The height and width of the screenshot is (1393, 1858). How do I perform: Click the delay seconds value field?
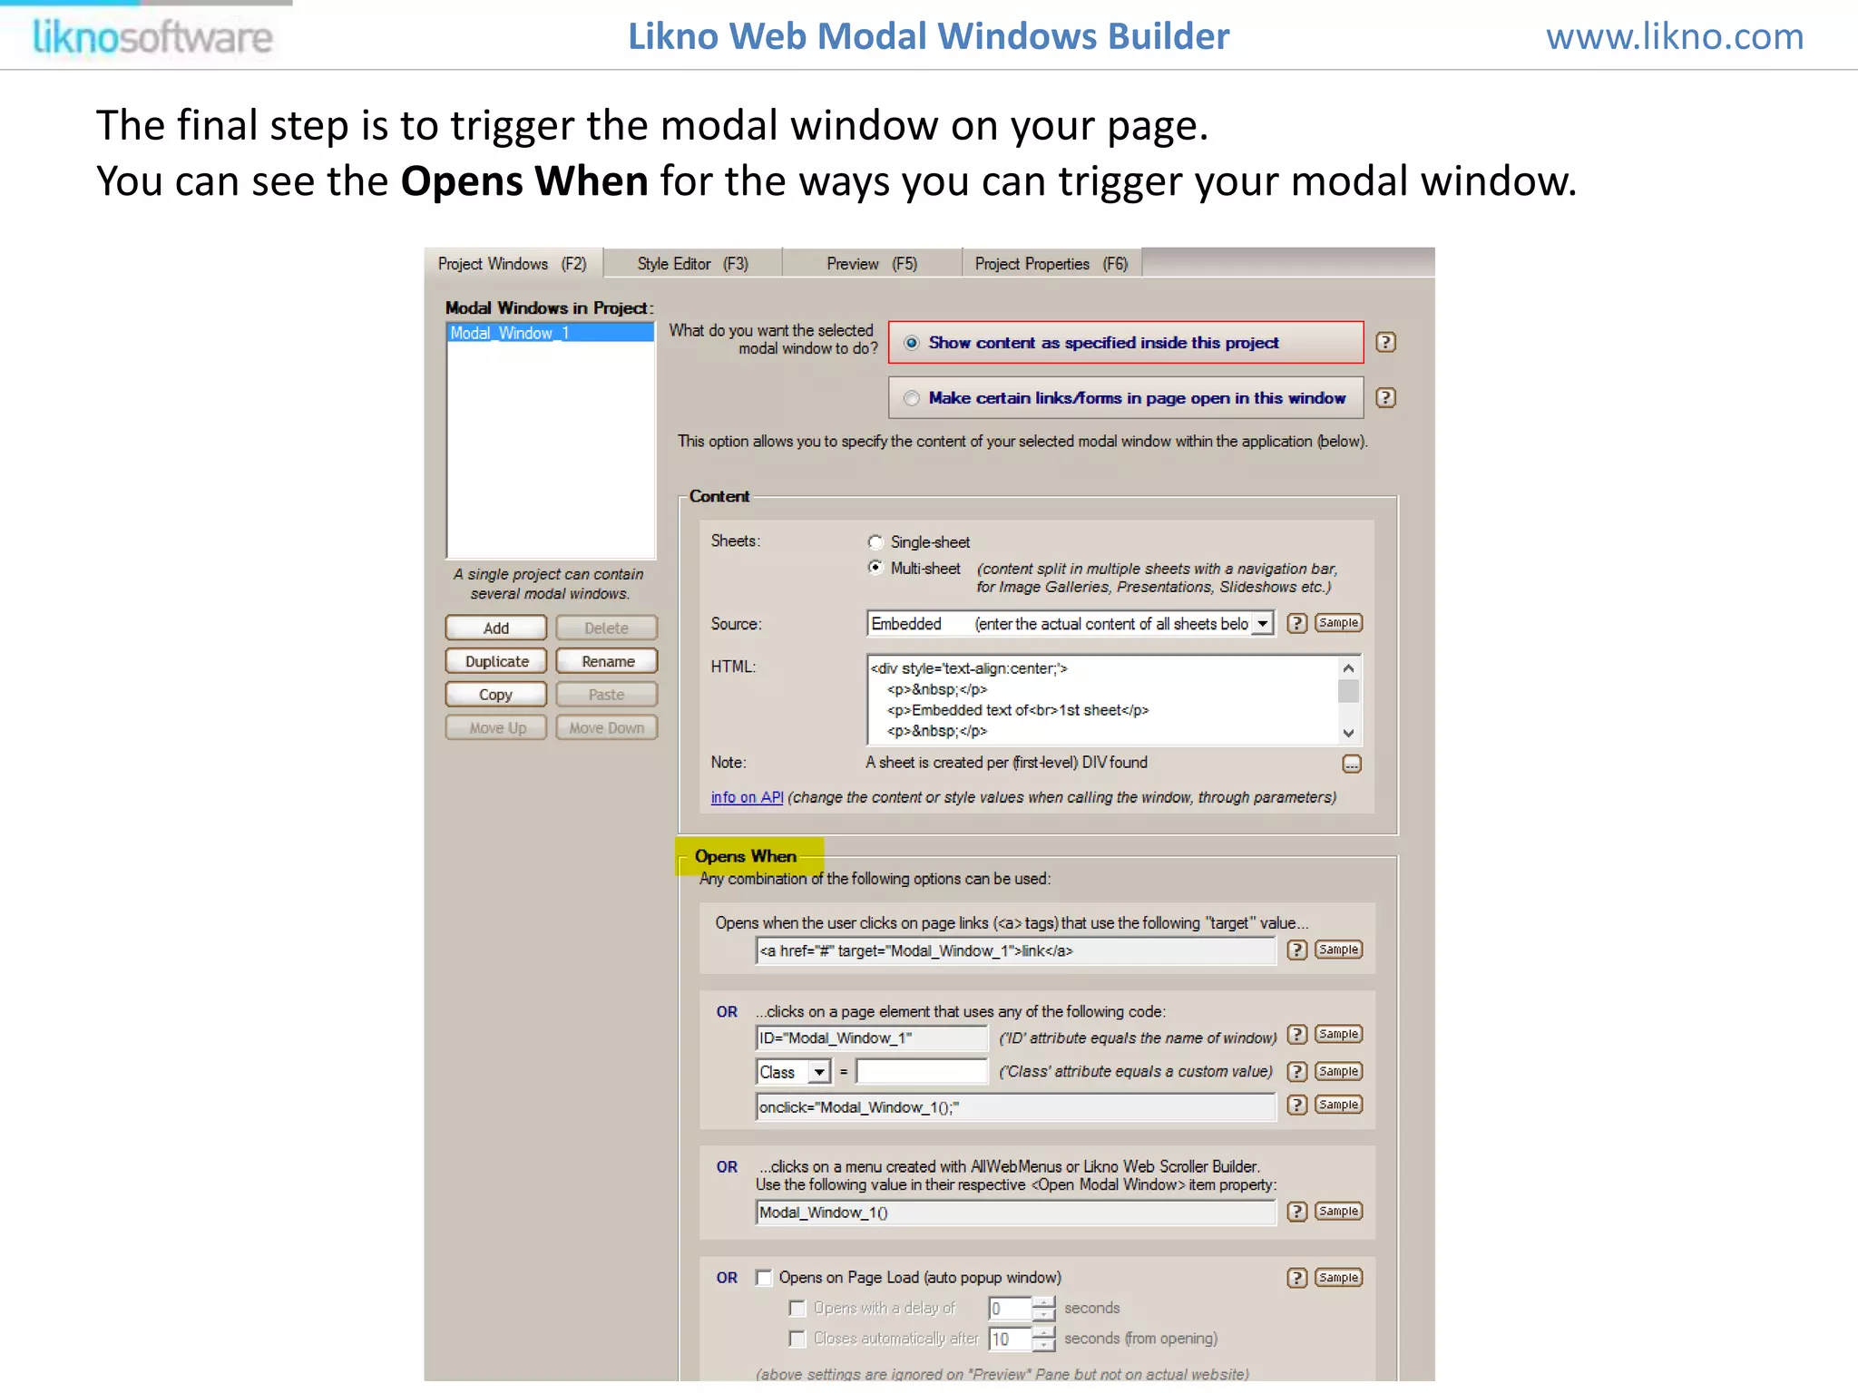click(1010, 1309)
